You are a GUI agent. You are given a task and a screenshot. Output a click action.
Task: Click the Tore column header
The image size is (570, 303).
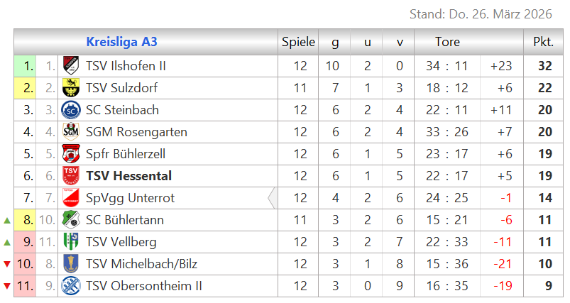coord(447,42)
